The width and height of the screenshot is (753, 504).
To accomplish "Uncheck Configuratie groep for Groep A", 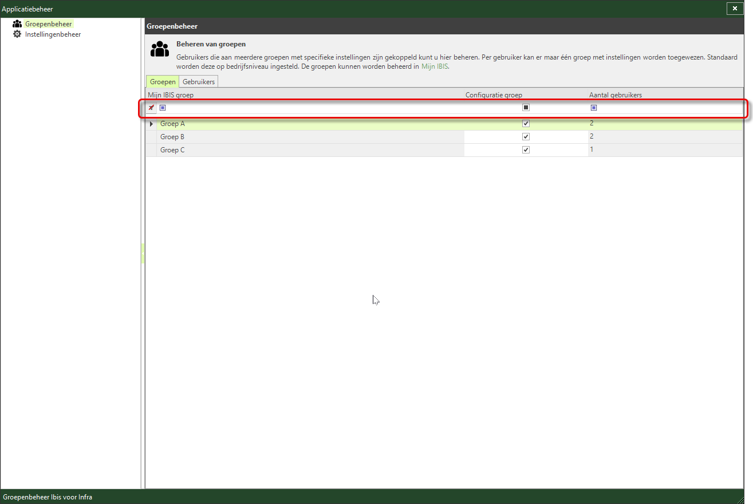I will tap(526, 124).
